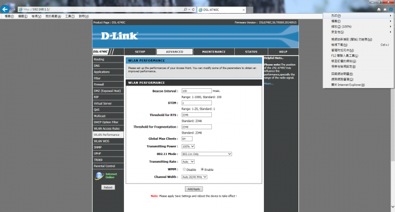Open Routing in the sidebar
This screenshot has width=395, height=212.
108,59
